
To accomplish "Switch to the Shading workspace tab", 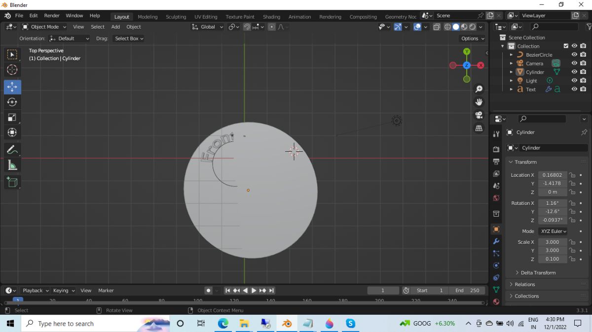I will coord(271,17).
